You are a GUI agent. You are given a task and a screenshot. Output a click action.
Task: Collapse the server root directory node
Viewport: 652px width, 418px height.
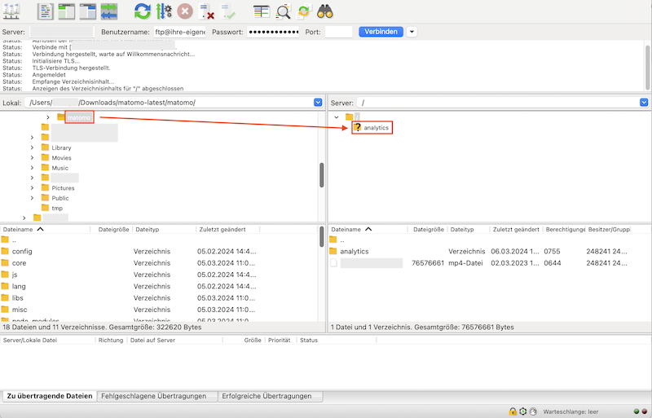(x=337, y=117)
